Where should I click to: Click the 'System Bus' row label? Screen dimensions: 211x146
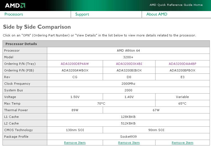click(x=14, y=90)
